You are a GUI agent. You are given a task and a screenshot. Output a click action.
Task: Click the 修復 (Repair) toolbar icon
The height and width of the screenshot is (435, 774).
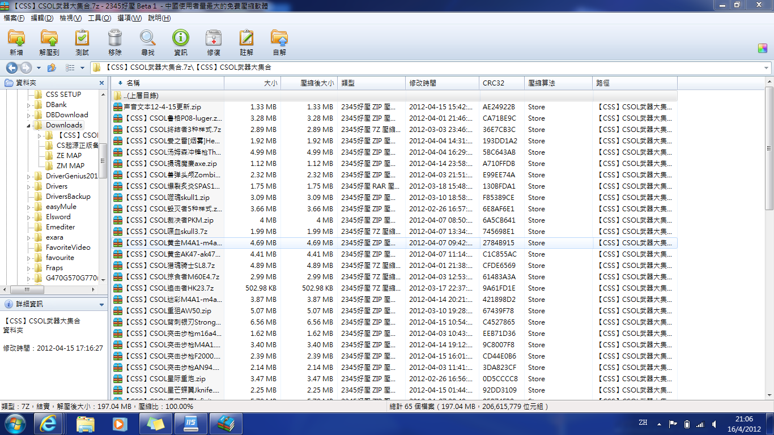pos(214,38)
